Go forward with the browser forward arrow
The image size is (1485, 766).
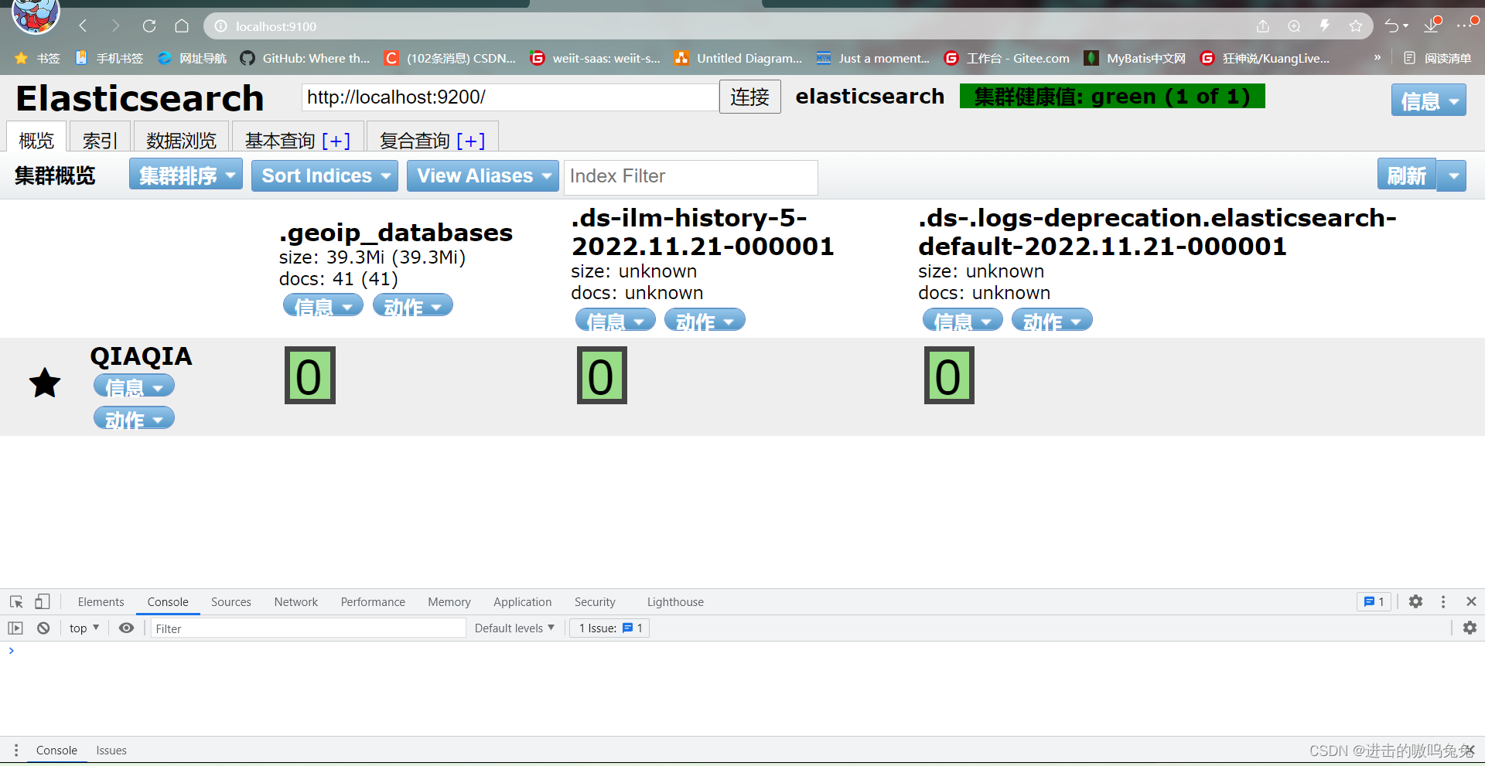115,26
